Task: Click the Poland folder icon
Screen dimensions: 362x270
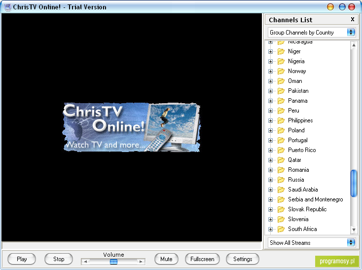Action: pyautogui.click(x=281, y=130)
